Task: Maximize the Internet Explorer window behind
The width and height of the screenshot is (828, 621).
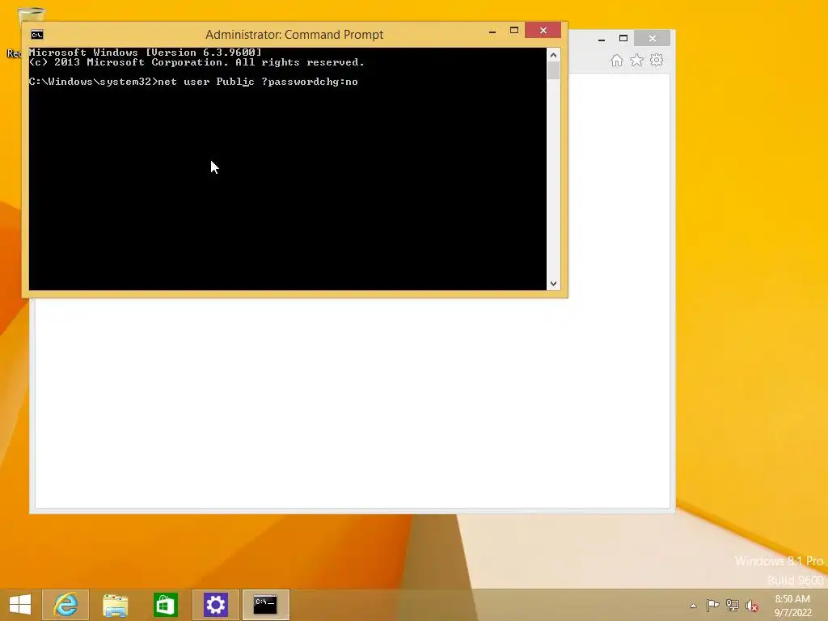Action: 623,38
